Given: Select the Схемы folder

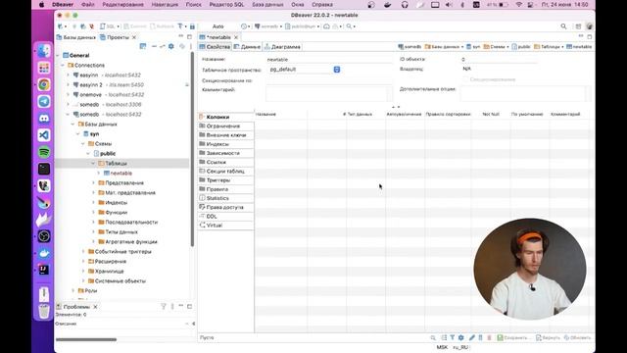Looking at the screenshot, I should coord(100,144).
